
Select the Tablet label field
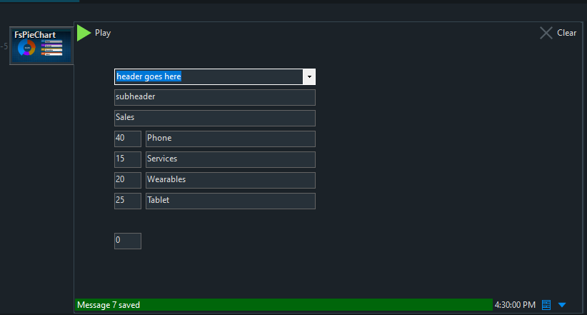point(230,201)
